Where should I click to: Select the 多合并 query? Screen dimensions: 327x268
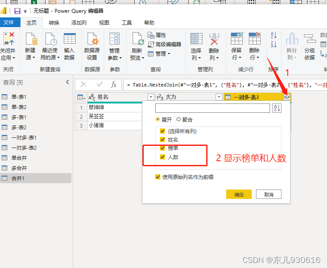click(x=36, y=168)
